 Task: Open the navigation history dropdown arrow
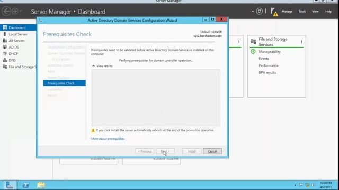[21, 11]
